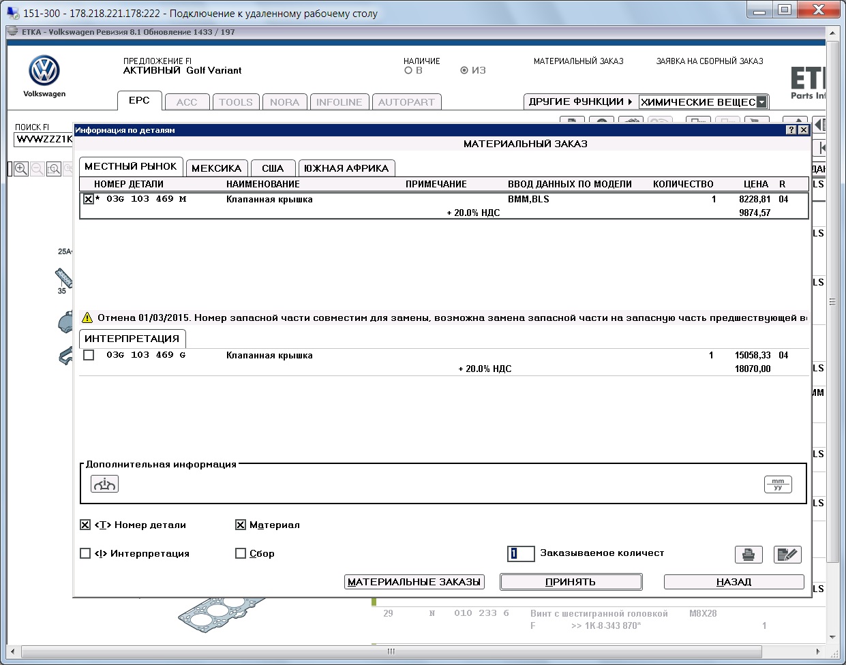Click the ETKA Parts Info logo
This screenshot has width=846, height=665.
tap(808, 82)
